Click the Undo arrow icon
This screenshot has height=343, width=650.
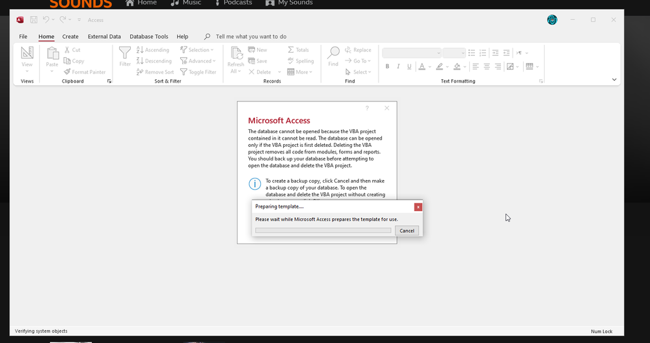[x=46, y=19]
